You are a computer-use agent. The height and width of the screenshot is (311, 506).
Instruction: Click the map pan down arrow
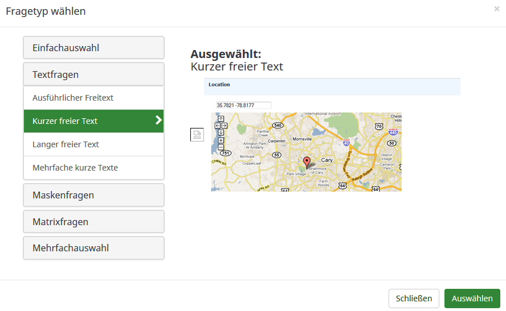point(221,132)
